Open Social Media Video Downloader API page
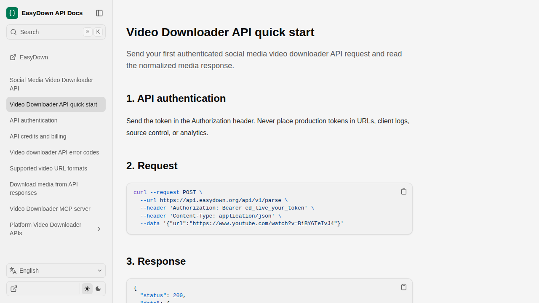 click(x=56, y=84)
